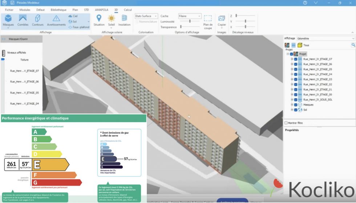Switch to the Plan tab
Screen dimensions: 356x203
click(75, 10)
